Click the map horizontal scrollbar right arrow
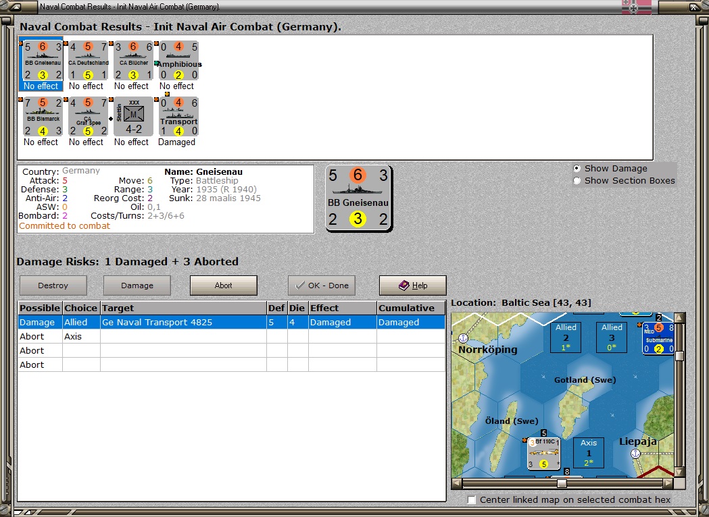 pos(668,483)
